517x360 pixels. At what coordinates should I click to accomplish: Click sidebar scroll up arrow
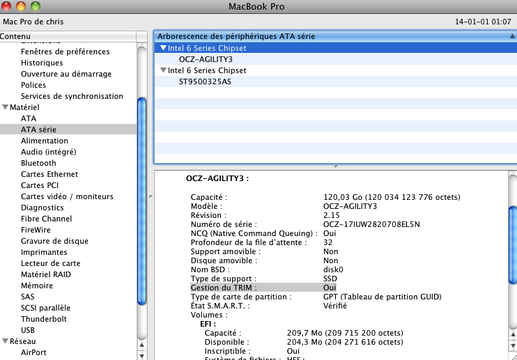141,345
